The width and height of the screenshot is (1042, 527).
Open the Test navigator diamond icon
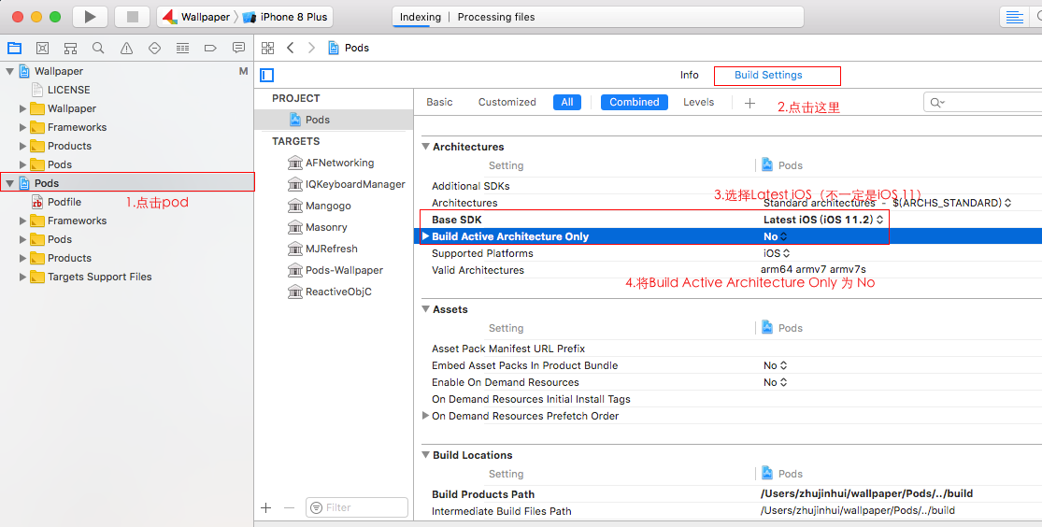click(x=155, y=48)
